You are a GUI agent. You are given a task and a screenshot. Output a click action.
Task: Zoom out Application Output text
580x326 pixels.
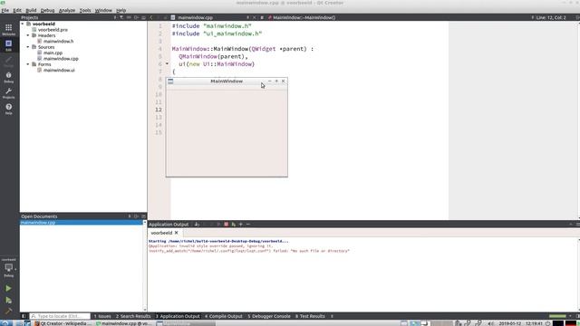coord(248,224)
